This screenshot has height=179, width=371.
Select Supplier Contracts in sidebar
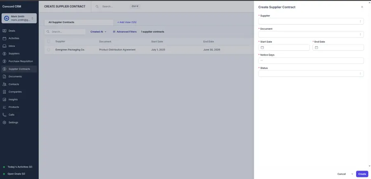[19, 69]
